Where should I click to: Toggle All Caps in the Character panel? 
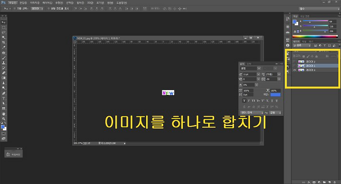(253, 101)
